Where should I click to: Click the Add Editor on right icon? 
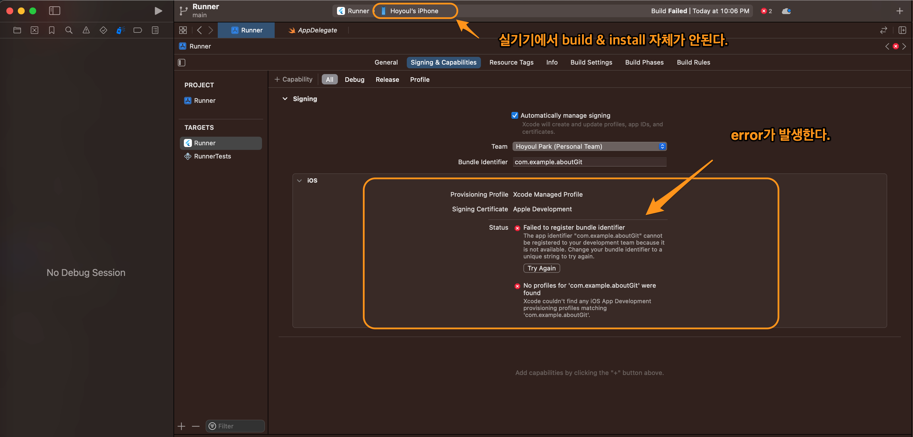tap(902, 30)
